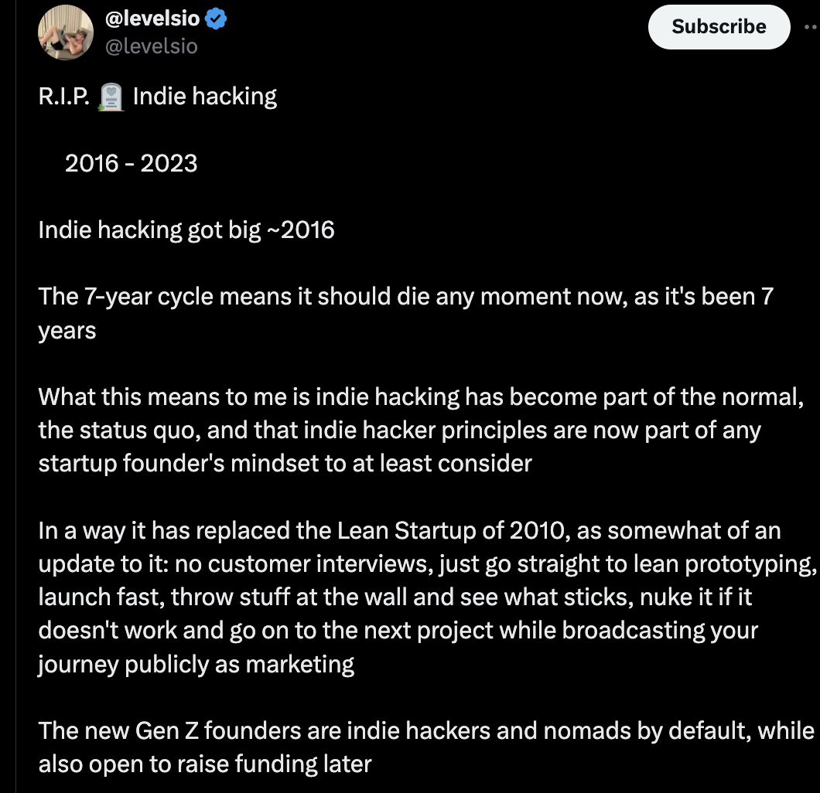Click the "What this means to me" line
Viewport: 820px width, 793px height.
[418, 397]
